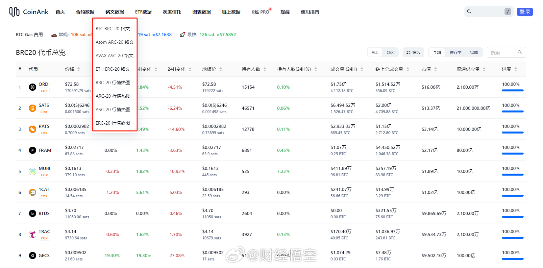
Task: Open the 铭文数据 menu
Action: 115,12
